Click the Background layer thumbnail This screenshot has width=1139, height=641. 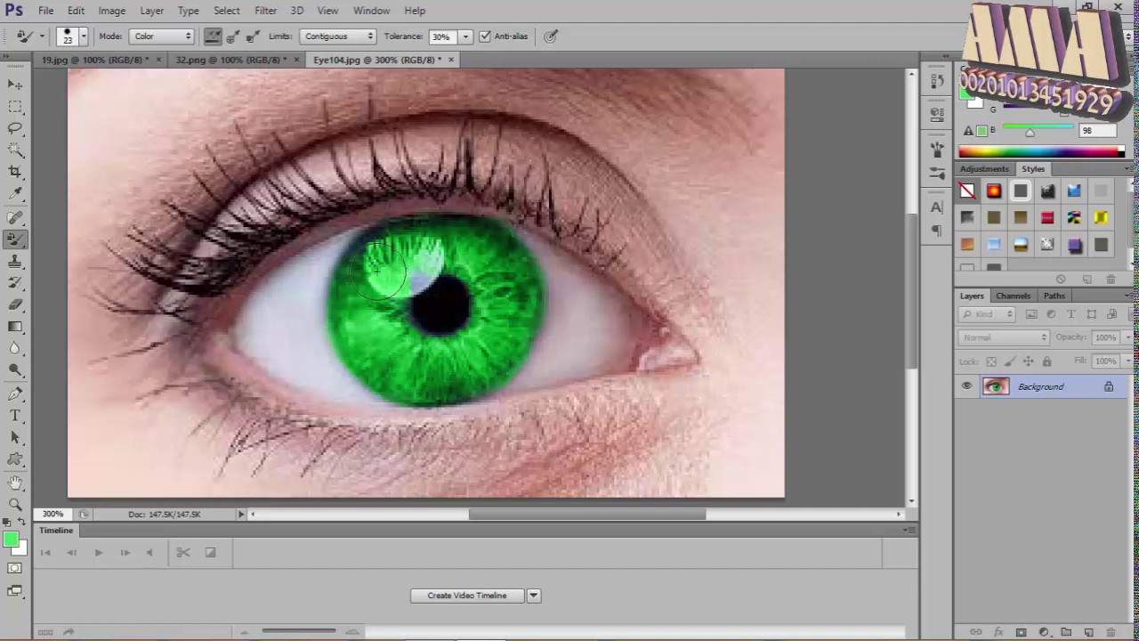coord(995,386)
